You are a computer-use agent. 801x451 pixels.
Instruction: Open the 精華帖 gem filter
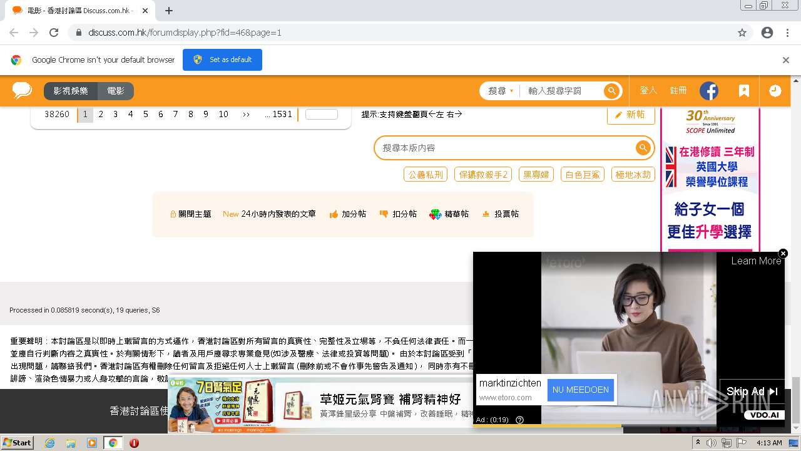449,214
